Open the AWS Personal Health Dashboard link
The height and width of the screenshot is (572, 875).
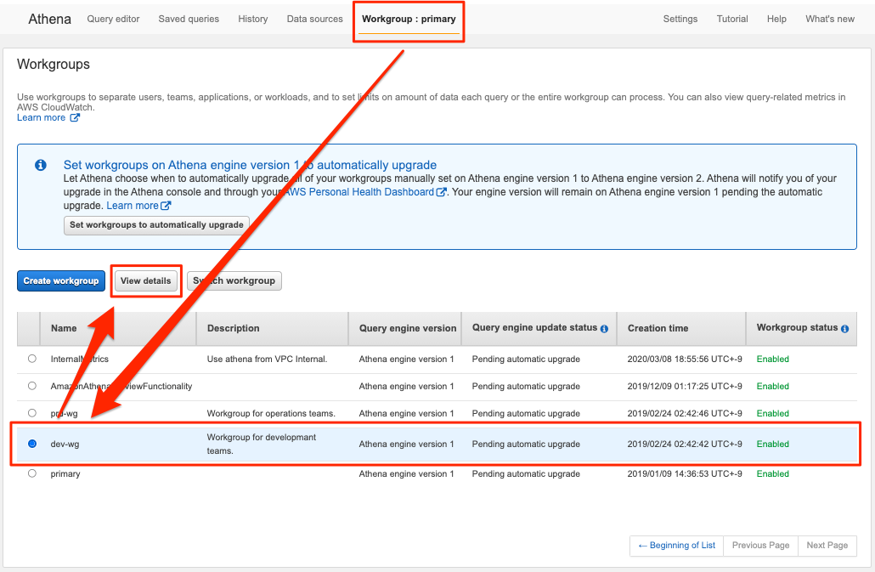359,192
